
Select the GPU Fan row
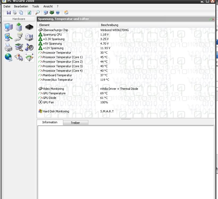[x=126, y=102]
